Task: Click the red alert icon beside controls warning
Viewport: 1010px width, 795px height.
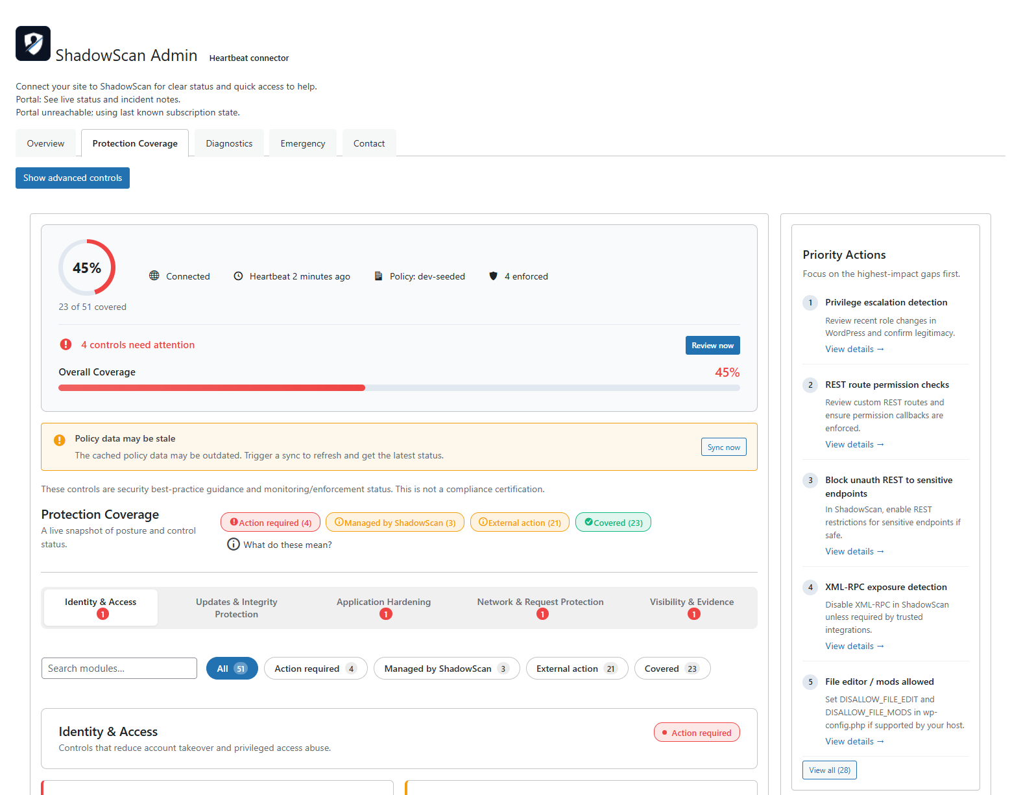Action: [66, 344]
